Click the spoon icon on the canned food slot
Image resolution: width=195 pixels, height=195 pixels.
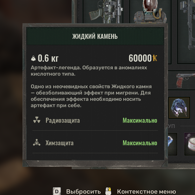pyautogui.click(x=188, y=136)
